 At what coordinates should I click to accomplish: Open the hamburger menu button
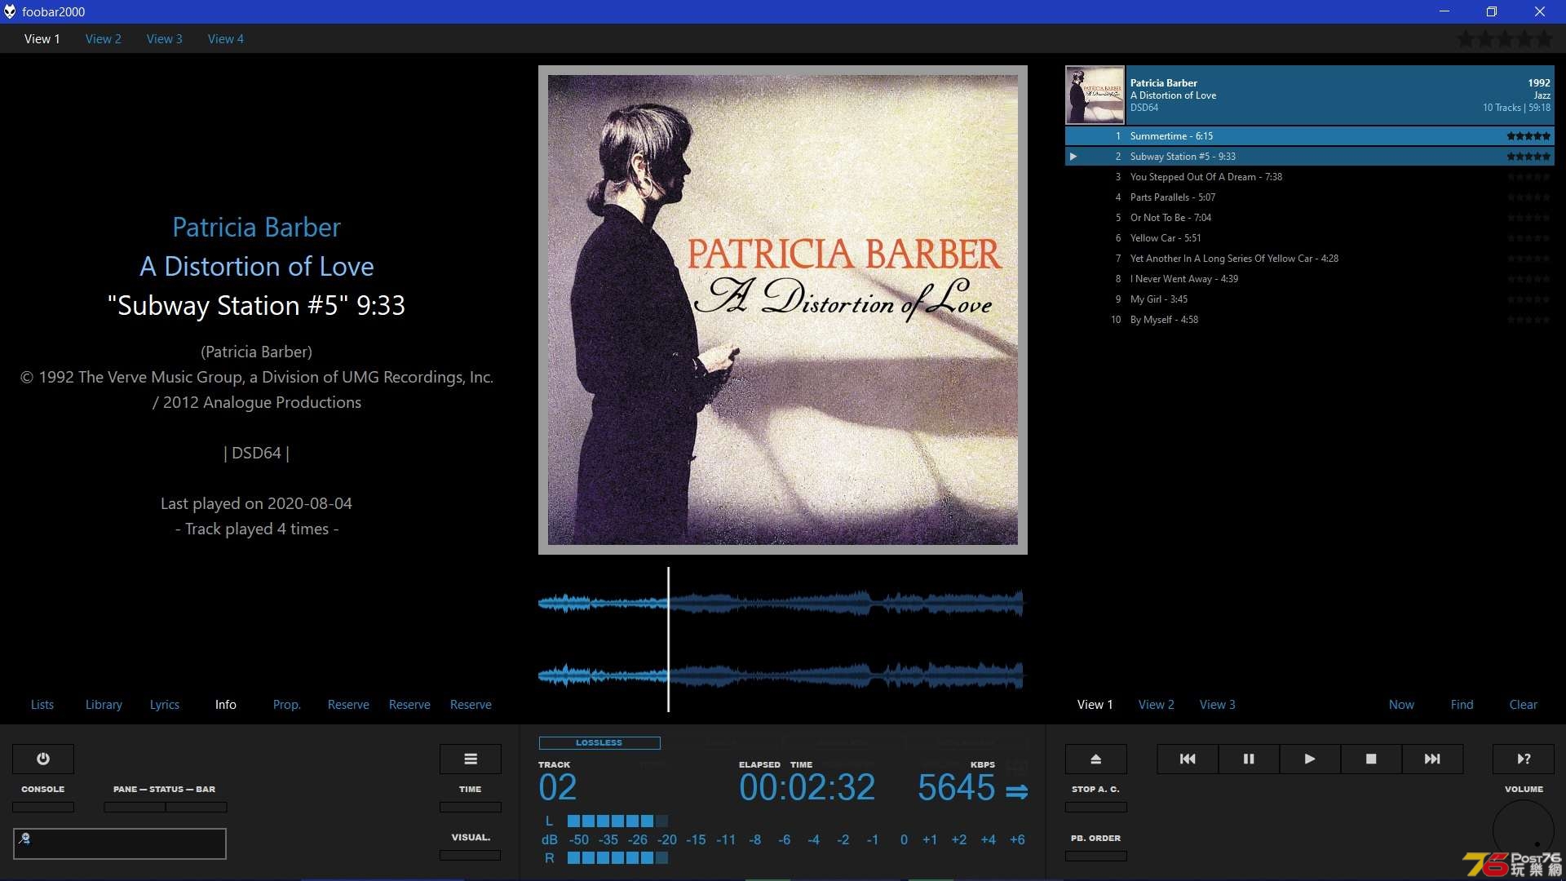(x=471, y=759)
